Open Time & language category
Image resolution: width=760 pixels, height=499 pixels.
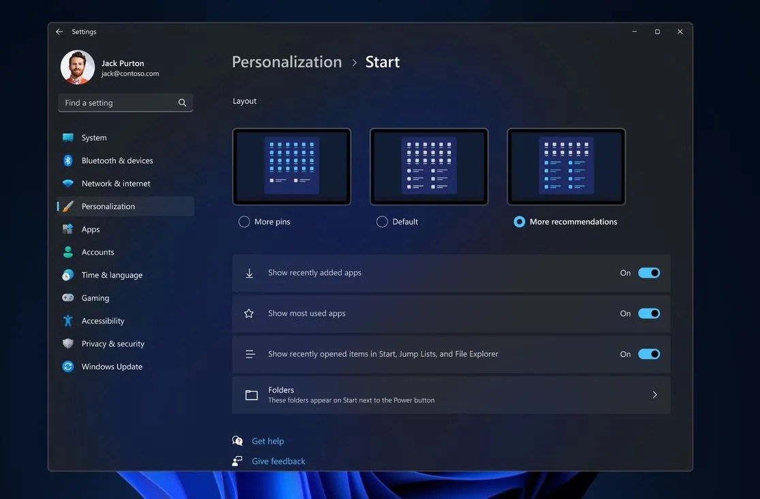[x=125, y=275]
